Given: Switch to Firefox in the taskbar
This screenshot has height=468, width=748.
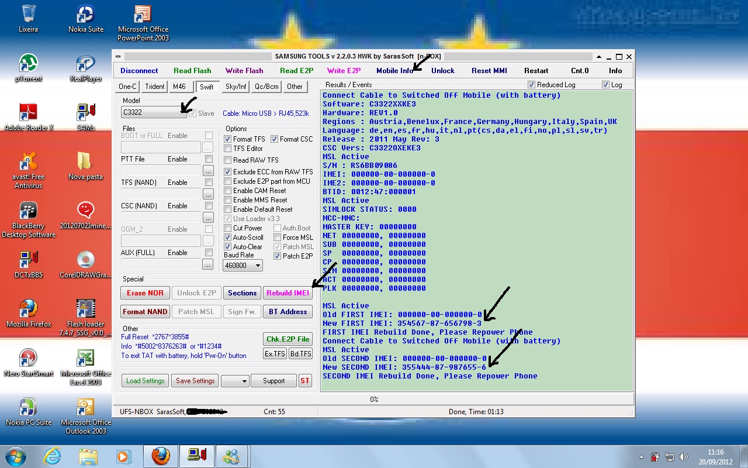Looking at the screenshot, I should click(161, 456).
